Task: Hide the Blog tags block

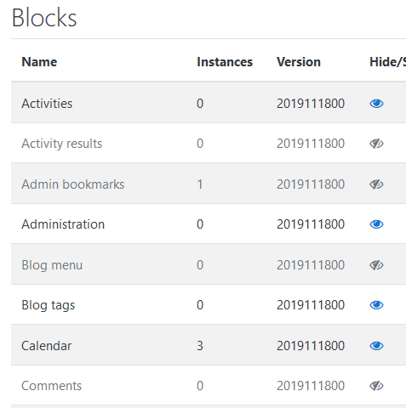Action: click(376, 305)
